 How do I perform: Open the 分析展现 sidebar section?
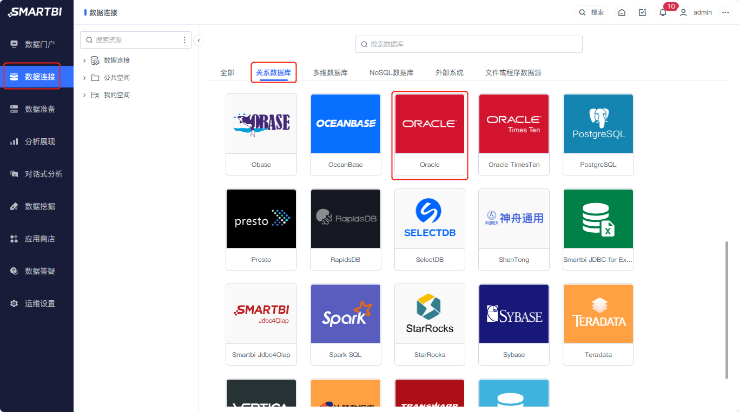pos(37,141)
